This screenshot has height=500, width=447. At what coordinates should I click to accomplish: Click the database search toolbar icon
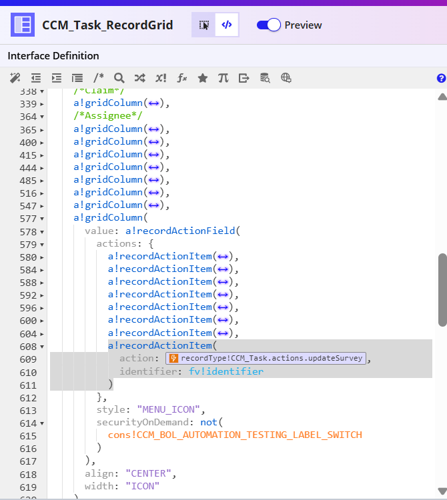(x=265, y=78)
